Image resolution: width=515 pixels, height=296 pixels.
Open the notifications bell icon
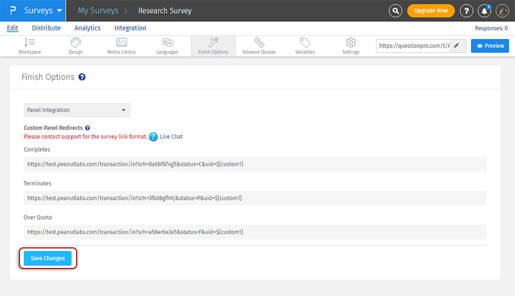click(485, 11)
